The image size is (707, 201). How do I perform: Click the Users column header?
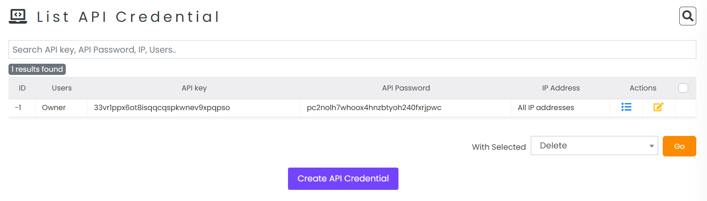point(62,88)
